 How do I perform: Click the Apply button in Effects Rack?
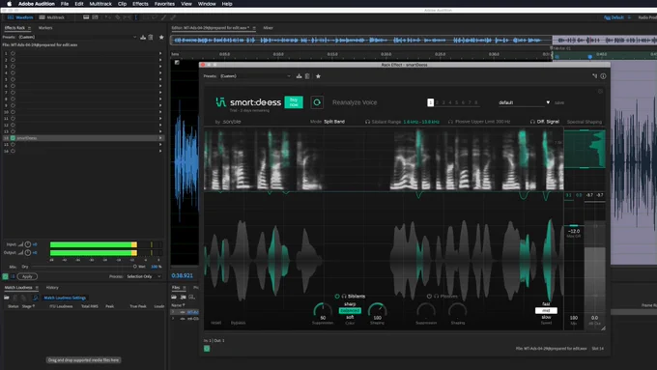[x=27, y=276]
